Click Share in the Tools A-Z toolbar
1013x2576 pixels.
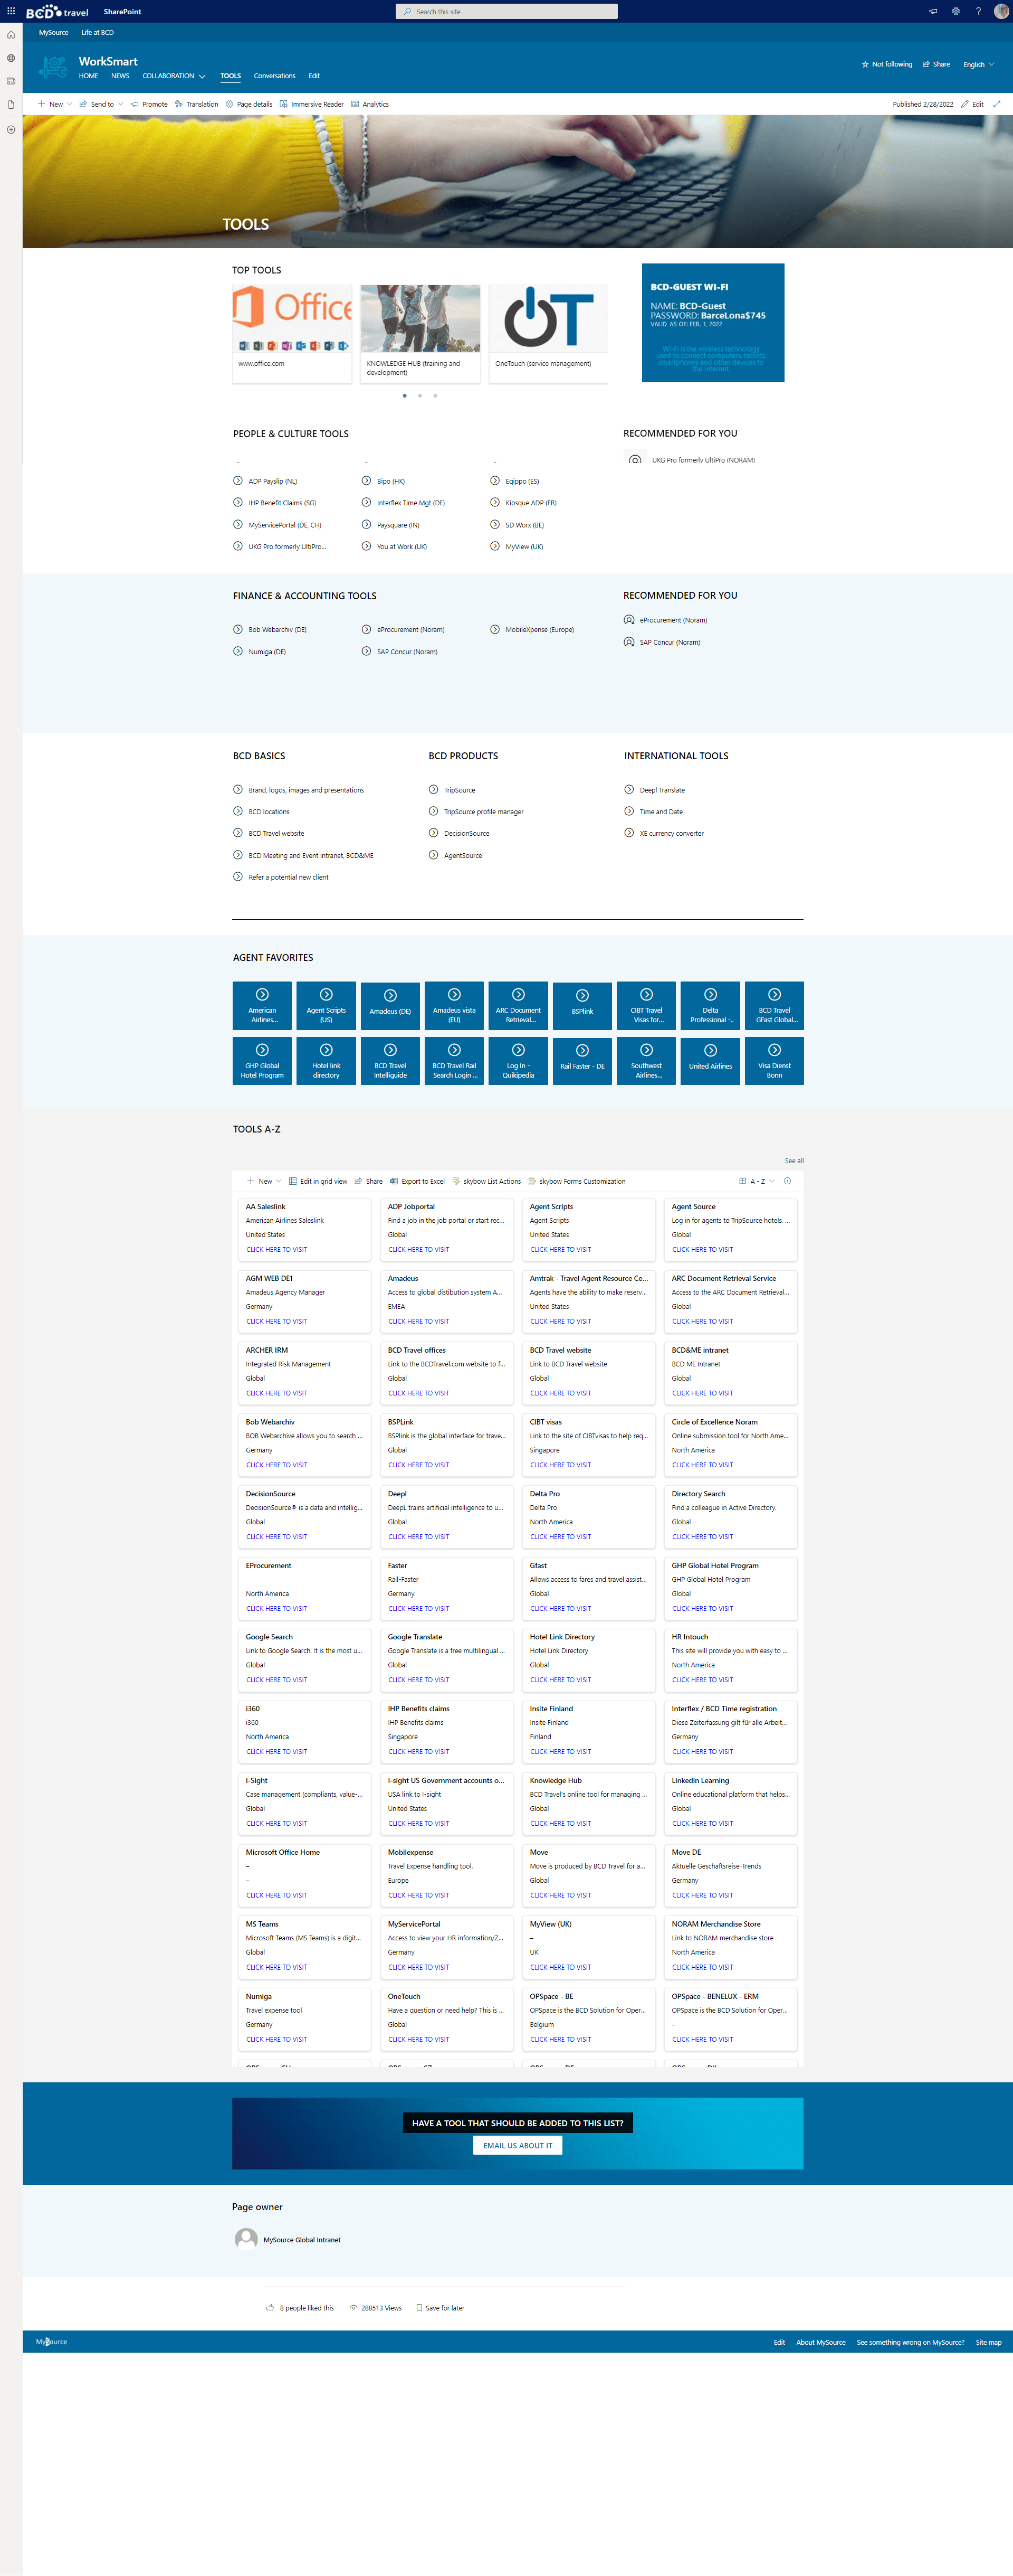tap(369, 1181)
